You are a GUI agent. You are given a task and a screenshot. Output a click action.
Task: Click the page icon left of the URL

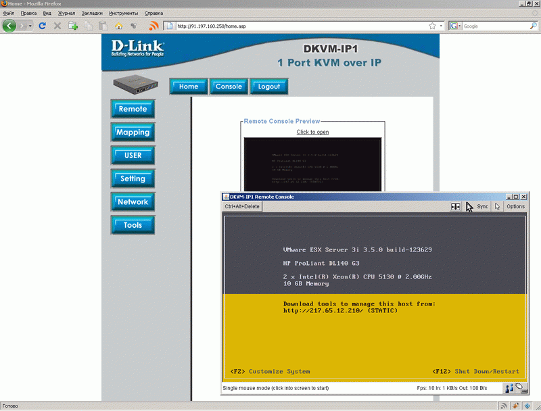[x=170, y=26]
